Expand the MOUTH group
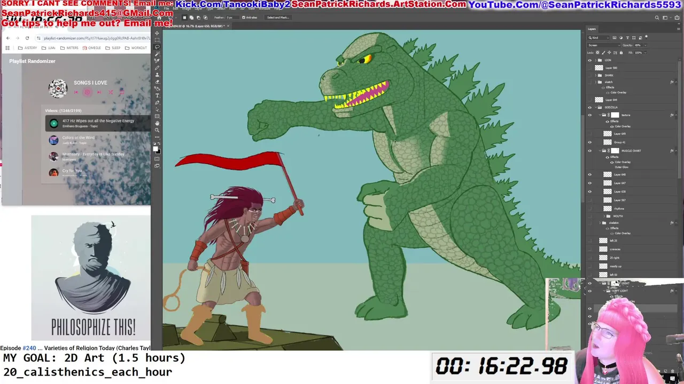684x384 pixels. pyautogui.click(x=604, y=216)
